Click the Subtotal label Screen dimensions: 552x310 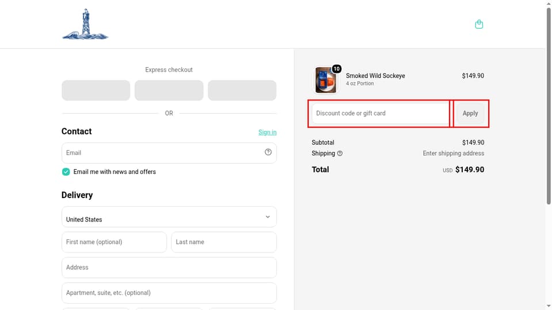(323, 142)
